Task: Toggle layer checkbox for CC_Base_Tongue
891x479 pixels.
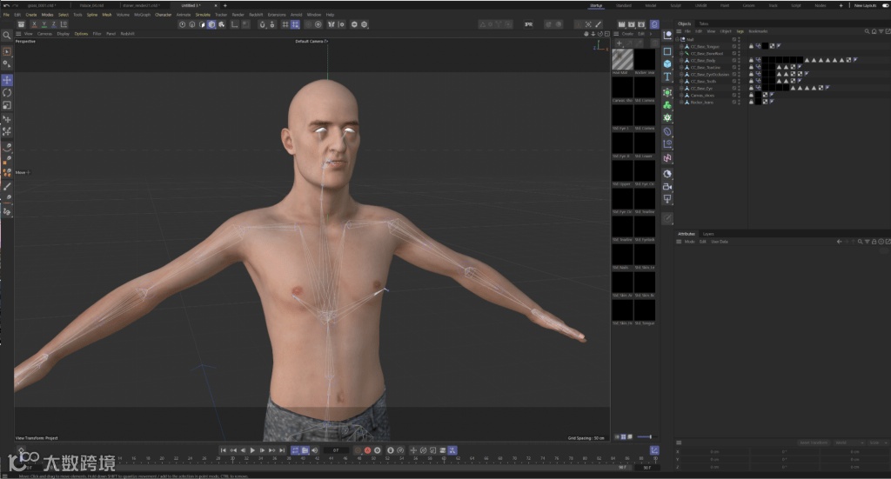Action: tap(734, 47)
